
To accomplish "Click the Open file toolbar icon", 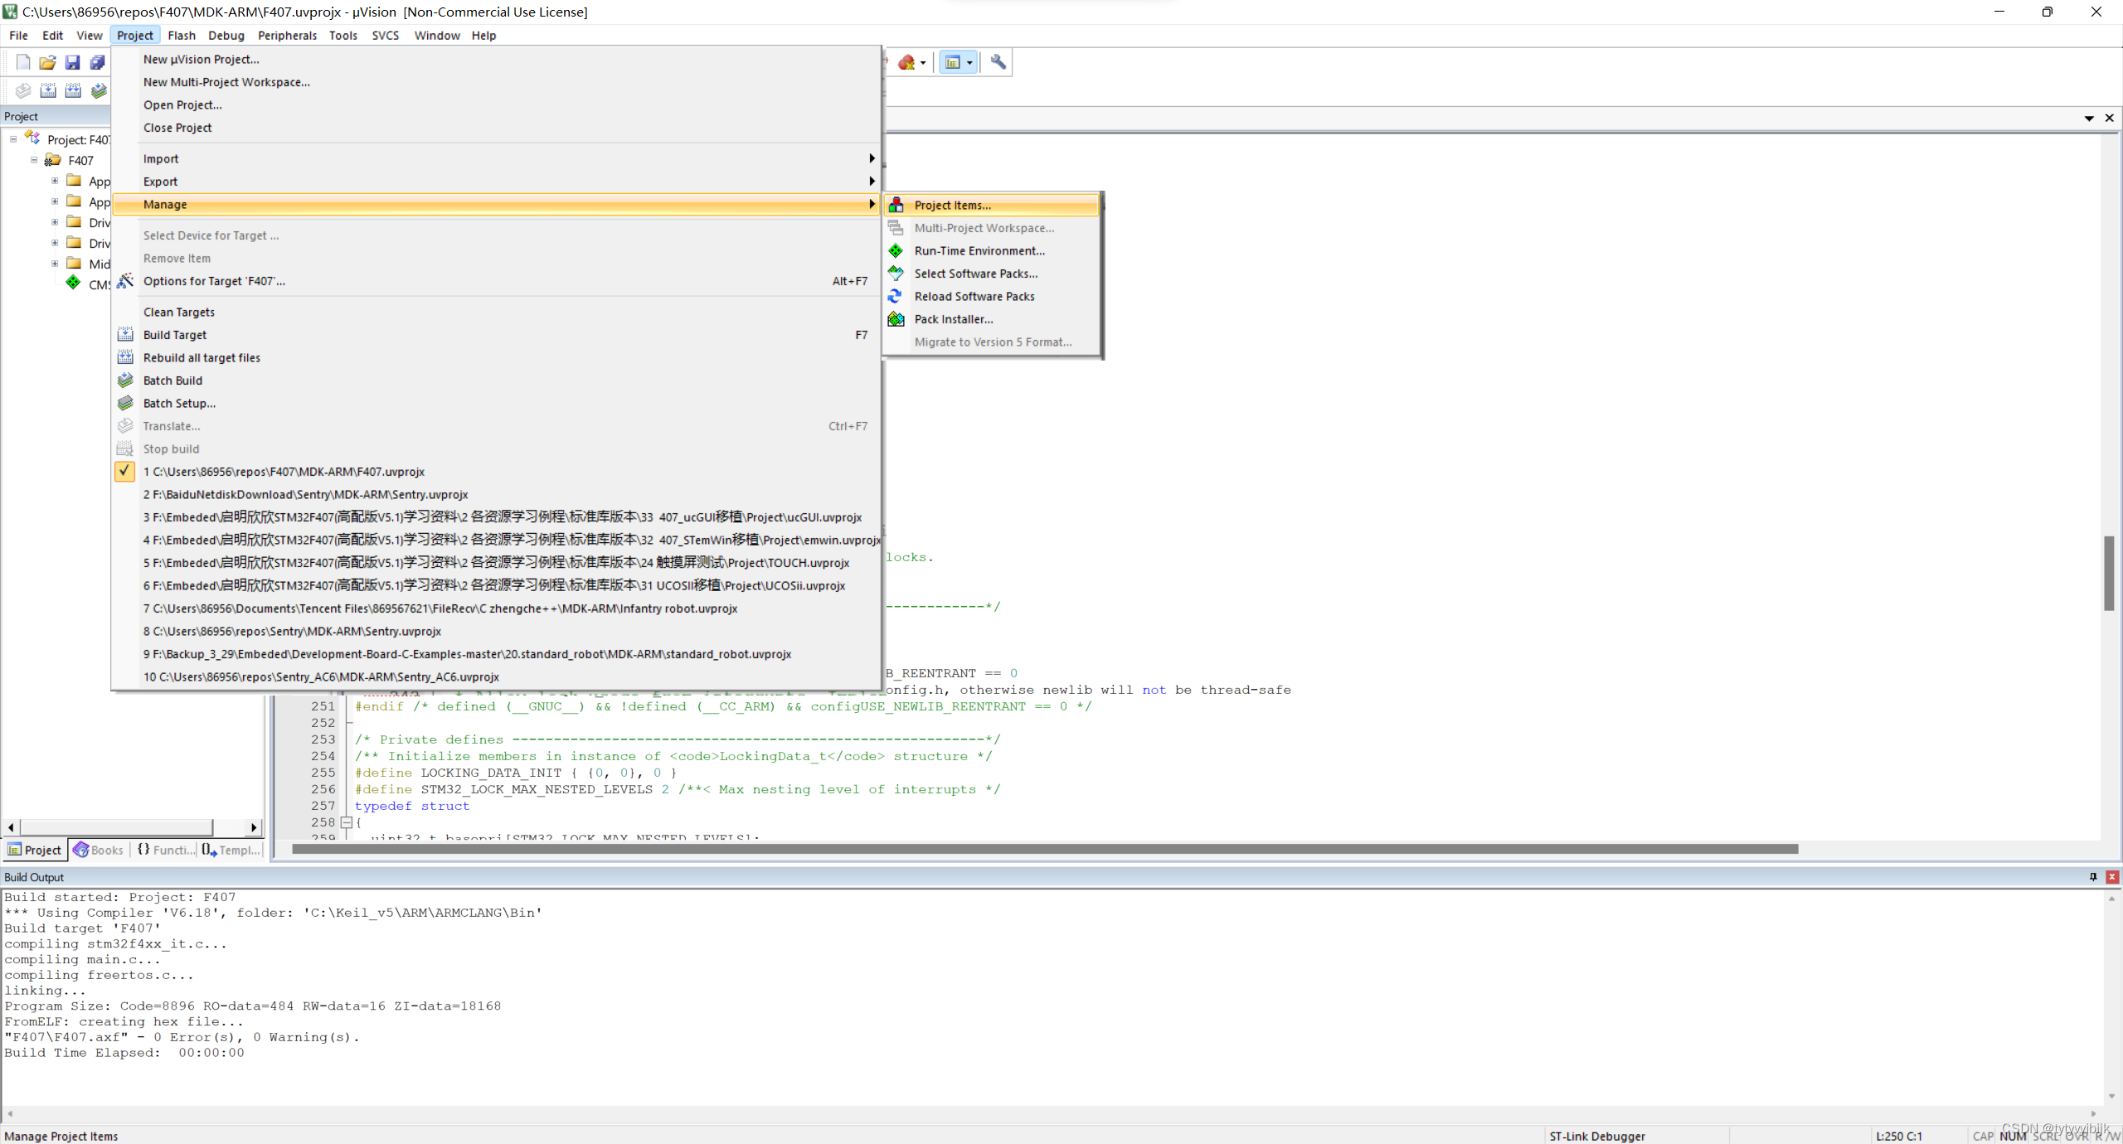I will click(x=48, y=62).
